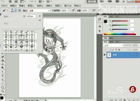
Task: Toggle lock position in the Layers panel
Action: (x=116, y=50)
